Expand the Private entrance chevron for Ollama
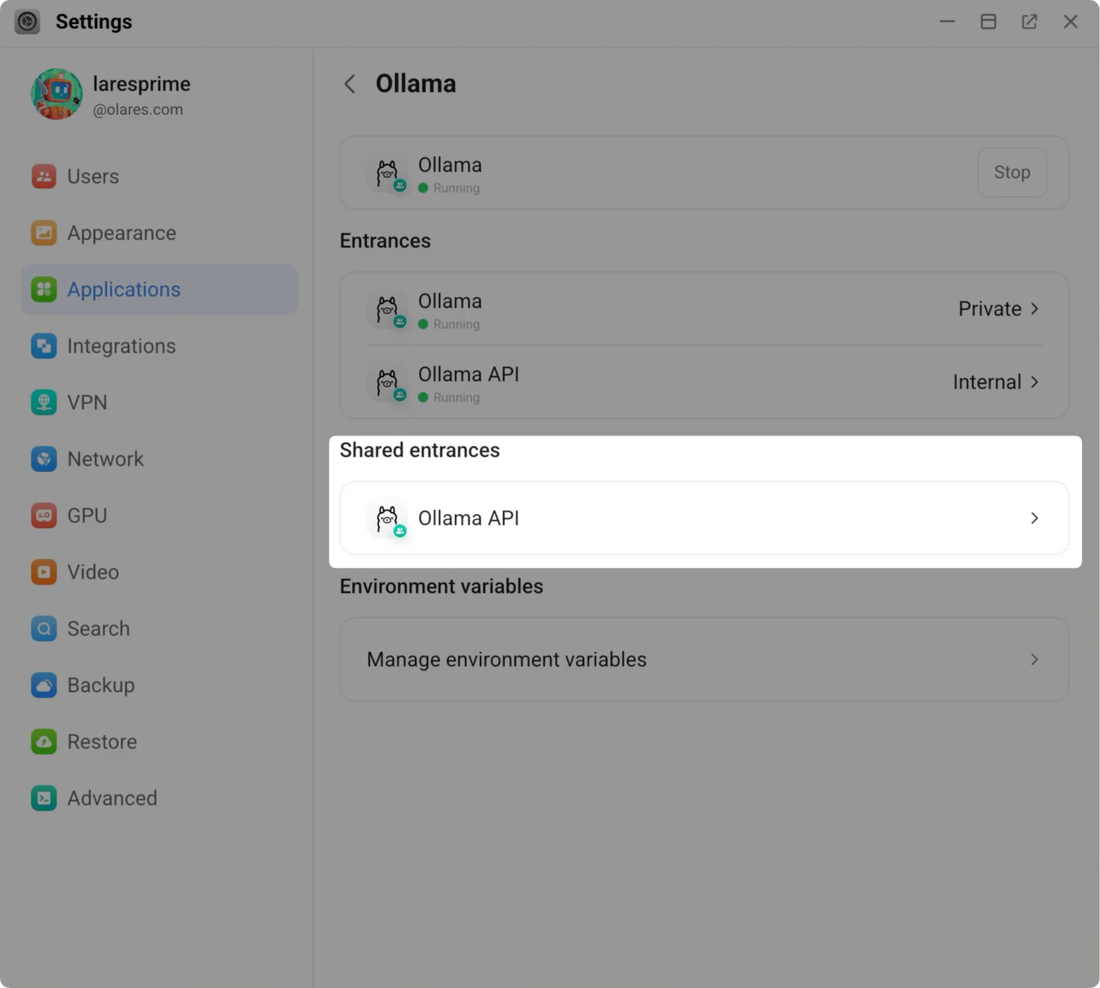 (x=1034, y=308)
